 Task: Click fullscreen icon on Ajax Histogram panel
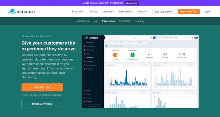[x=192, y=93]
